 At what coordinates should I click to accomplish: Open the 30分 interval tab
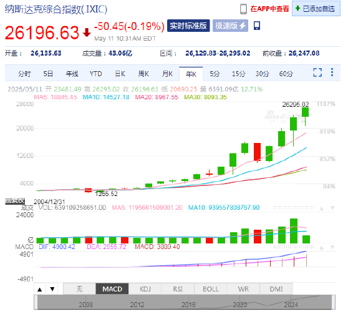pos(262,74)
